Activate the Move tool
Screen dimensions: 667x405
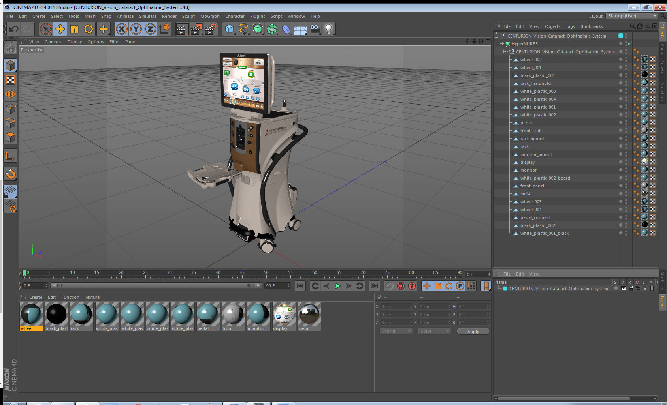click(x=60, y=29)
